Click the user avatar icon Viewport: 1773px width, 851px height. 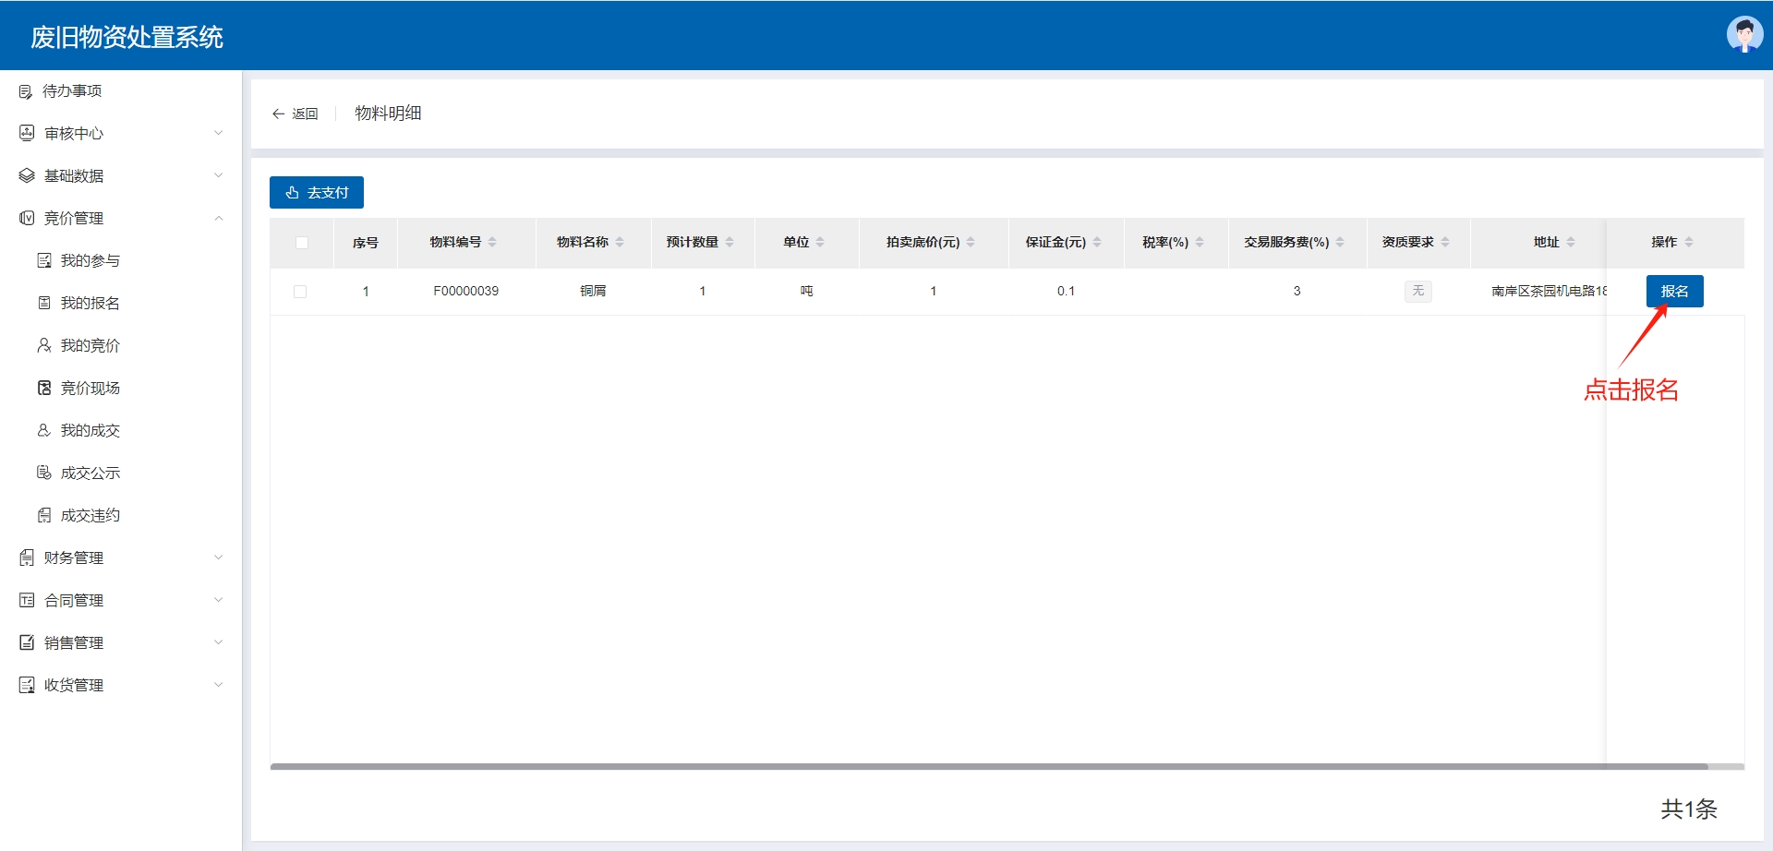tap(1743, 35)
